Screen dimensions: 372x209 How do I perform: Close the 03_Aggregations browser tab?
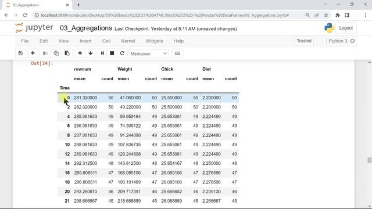pyautogui.click(x=67, y=5)
